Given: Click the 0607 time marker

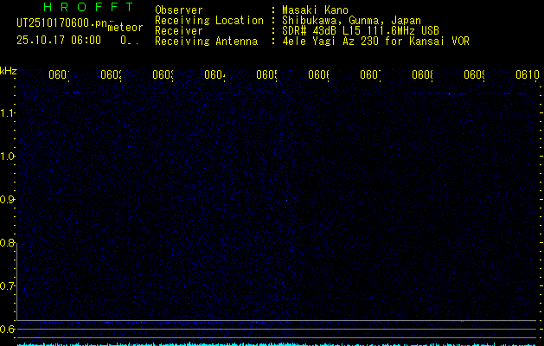Looking at the screenshot, I should tap(370, 74).
